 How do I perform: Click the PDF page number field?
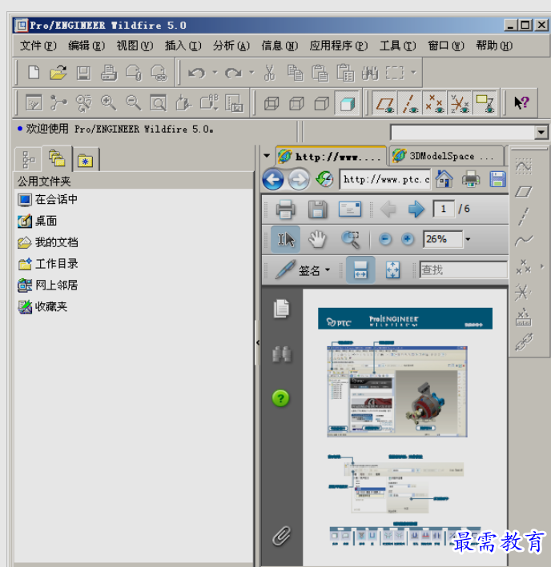click(x=444, y=209)
